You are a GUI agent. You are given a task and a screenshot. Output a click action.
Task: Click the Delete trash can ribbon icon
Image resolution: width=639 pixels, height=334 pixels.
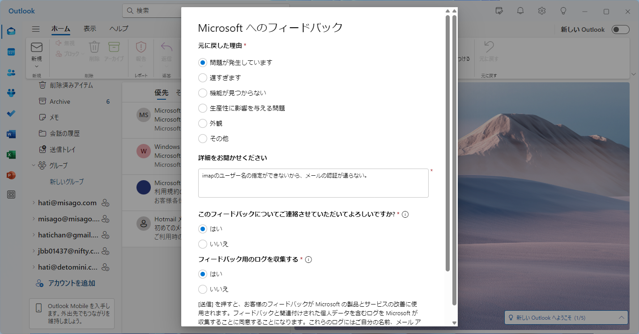(x=94, y=47)
